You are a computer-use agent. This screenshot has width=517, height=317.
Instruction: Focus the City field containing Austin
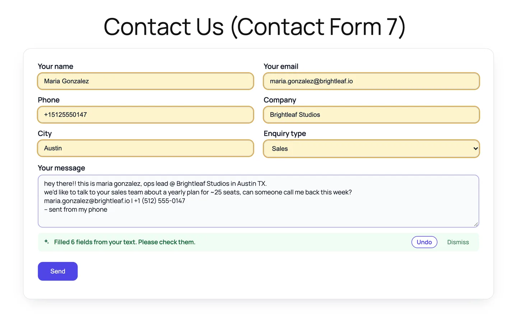145,148
